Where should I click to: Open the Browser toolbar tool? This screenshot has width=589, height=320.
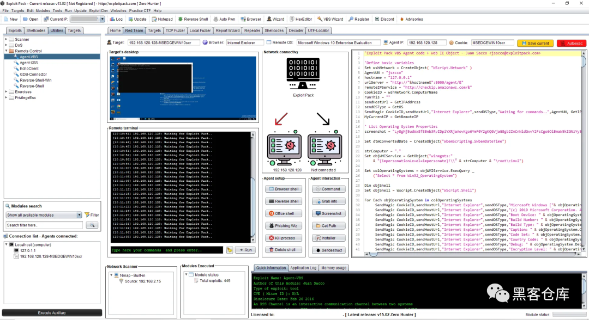[x=251, y=19]
